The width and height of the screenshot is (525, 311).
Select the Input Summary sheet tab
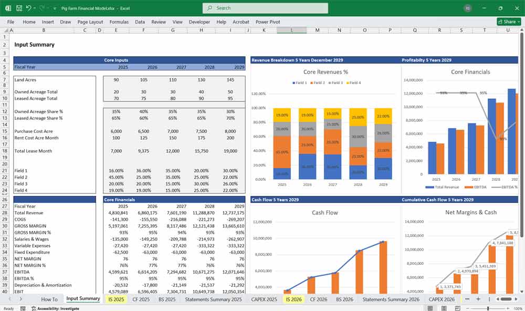pos(82,298)
